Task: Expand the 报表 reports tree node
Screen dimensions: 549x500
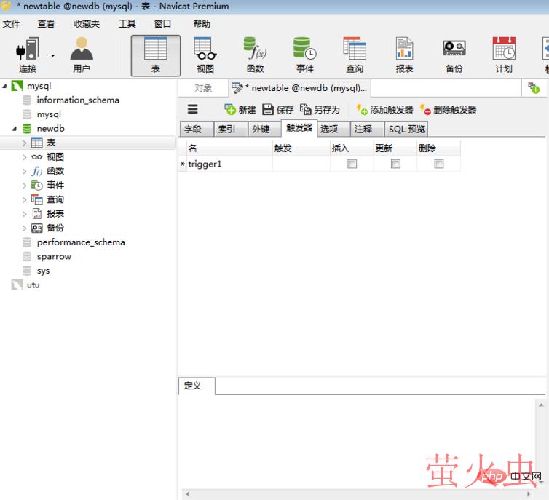Action: pos(24,214)
